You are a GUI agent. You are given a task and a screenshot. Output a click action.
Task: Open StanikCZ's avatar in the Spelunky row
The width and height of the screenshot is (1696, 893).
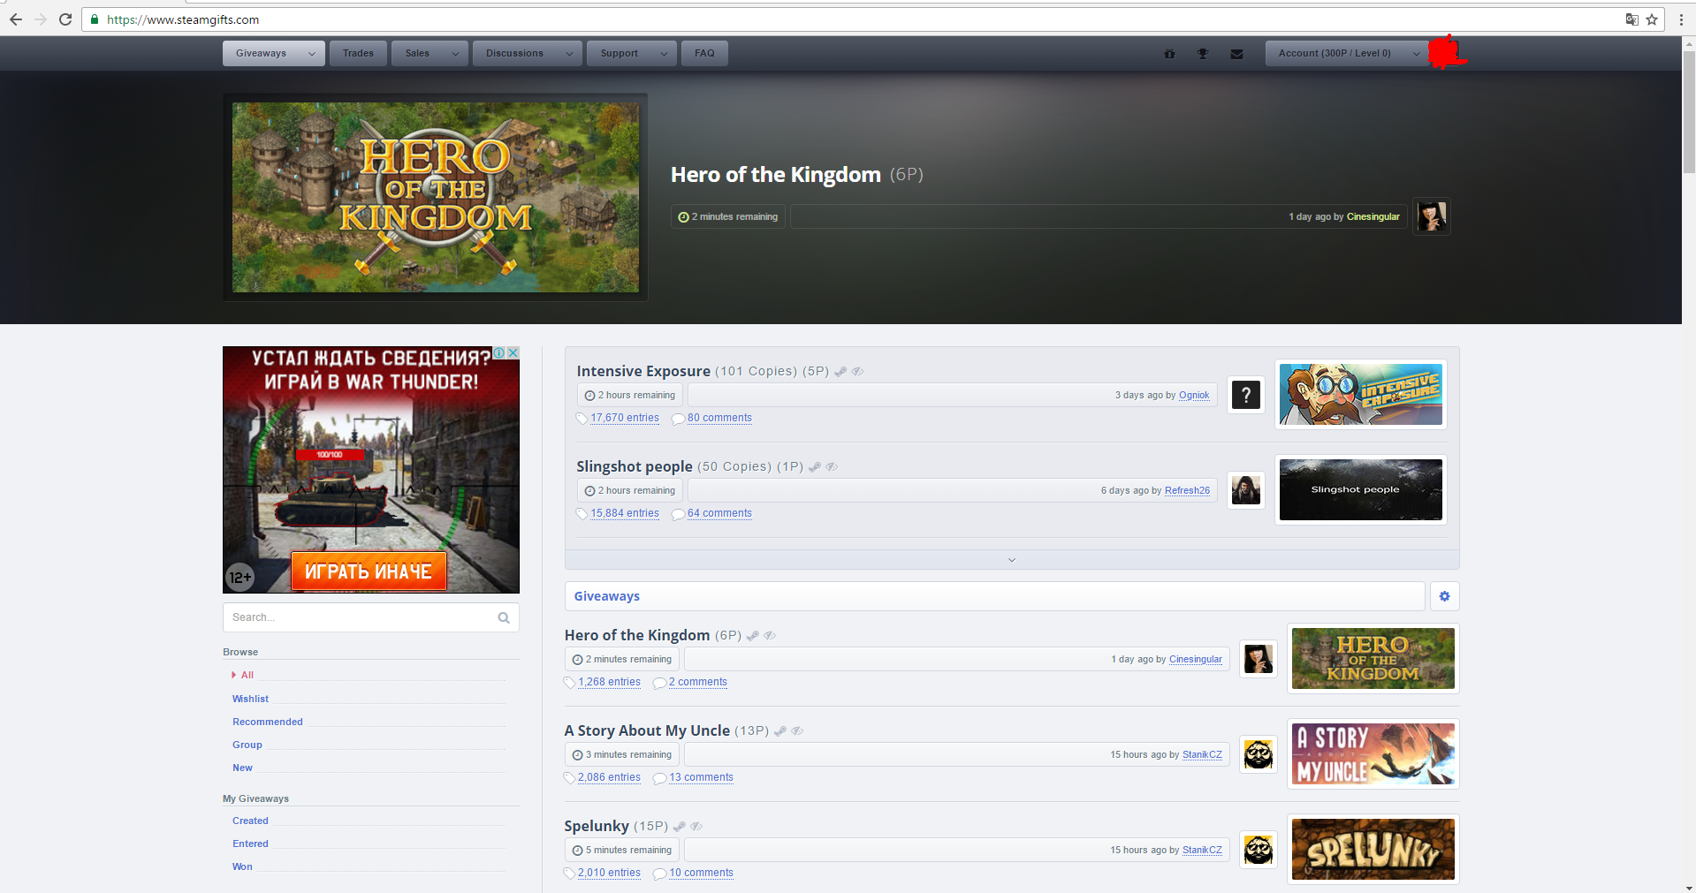pos(1259,850)
